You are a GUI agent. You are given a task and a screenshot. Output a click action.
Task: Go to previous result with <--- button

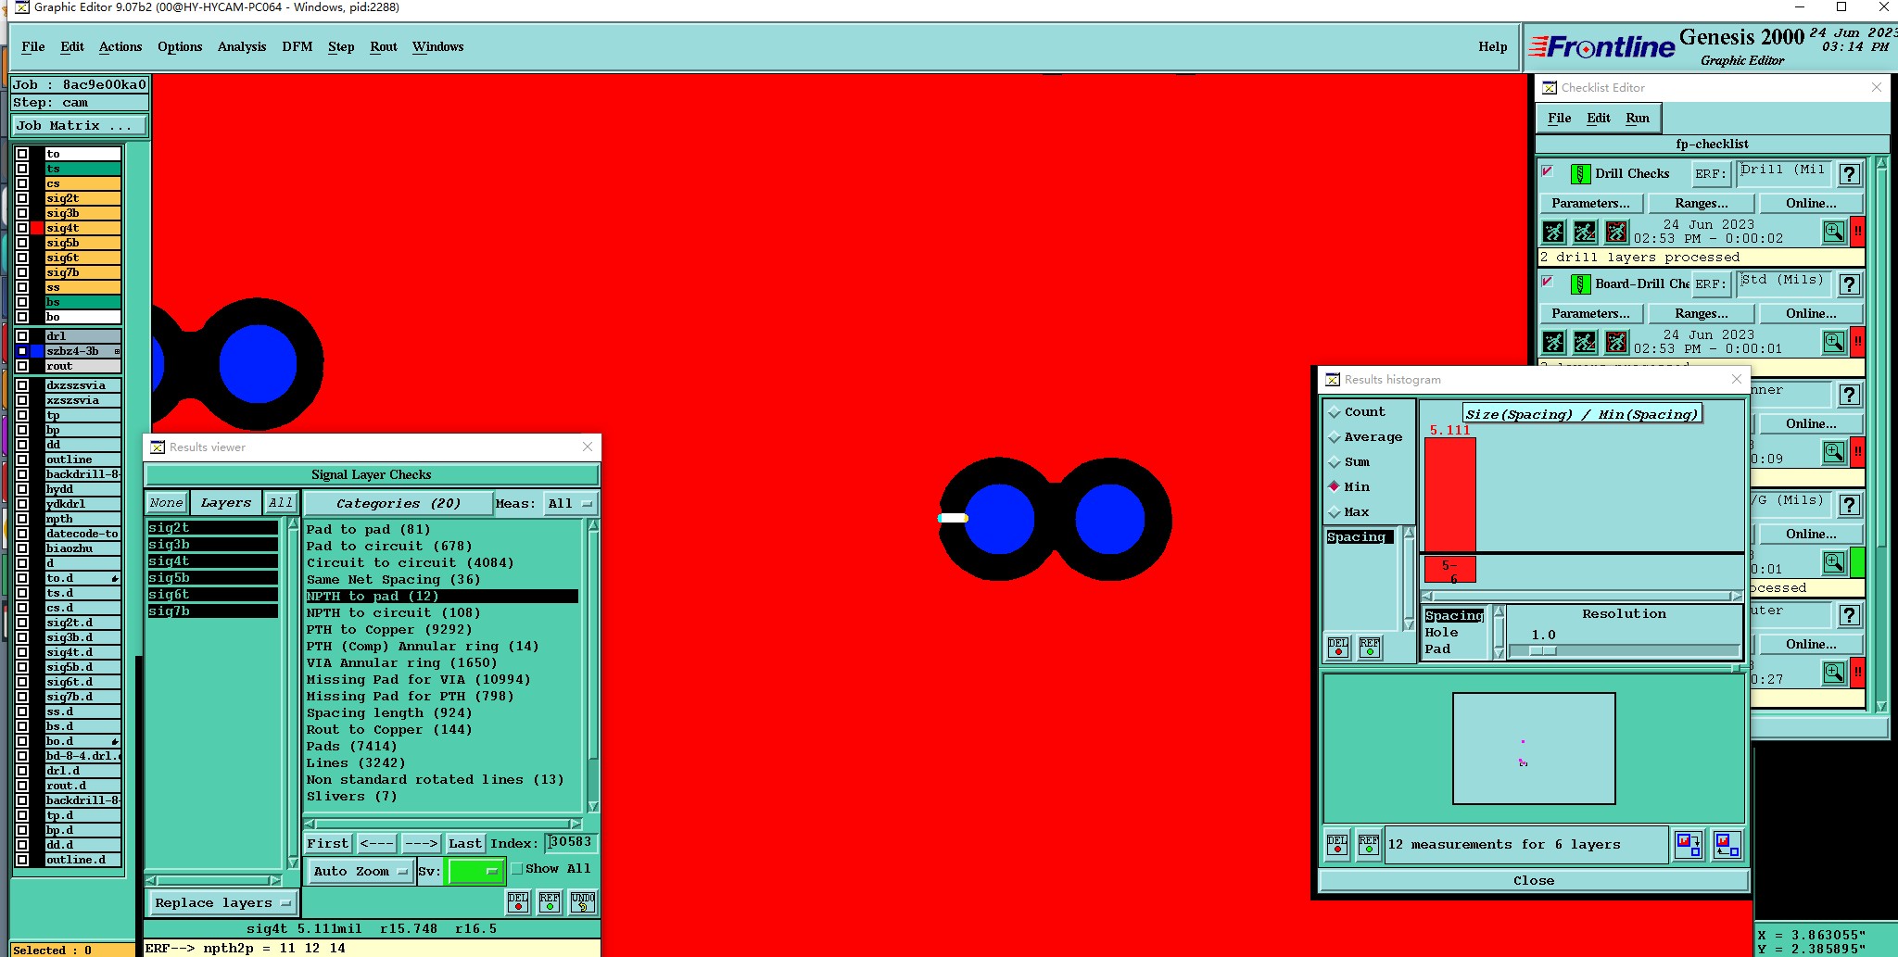(377, 843)
